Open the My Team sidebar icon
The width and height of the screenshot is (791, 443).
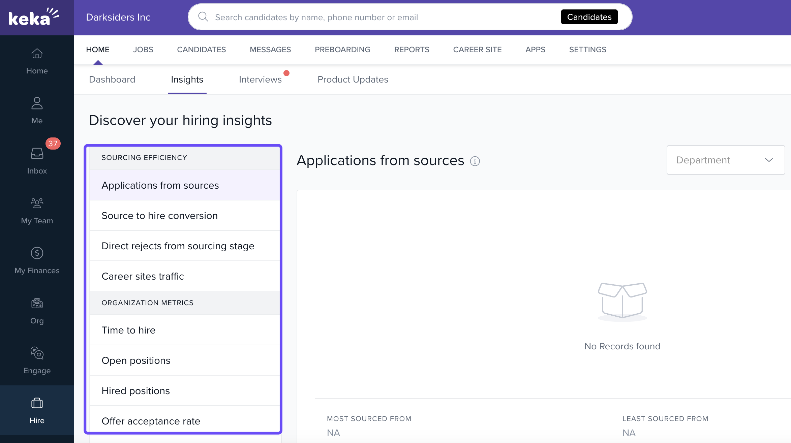37,203
